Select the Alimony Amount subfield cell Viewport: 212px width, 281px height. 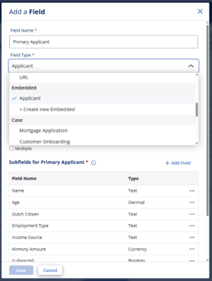[x=28, y=249]
